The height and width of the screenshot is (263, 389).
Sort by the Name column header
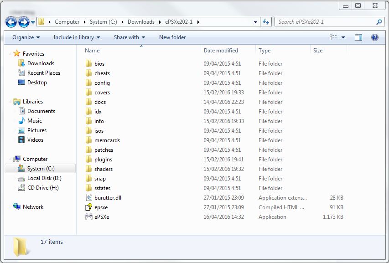click(92, 51)
